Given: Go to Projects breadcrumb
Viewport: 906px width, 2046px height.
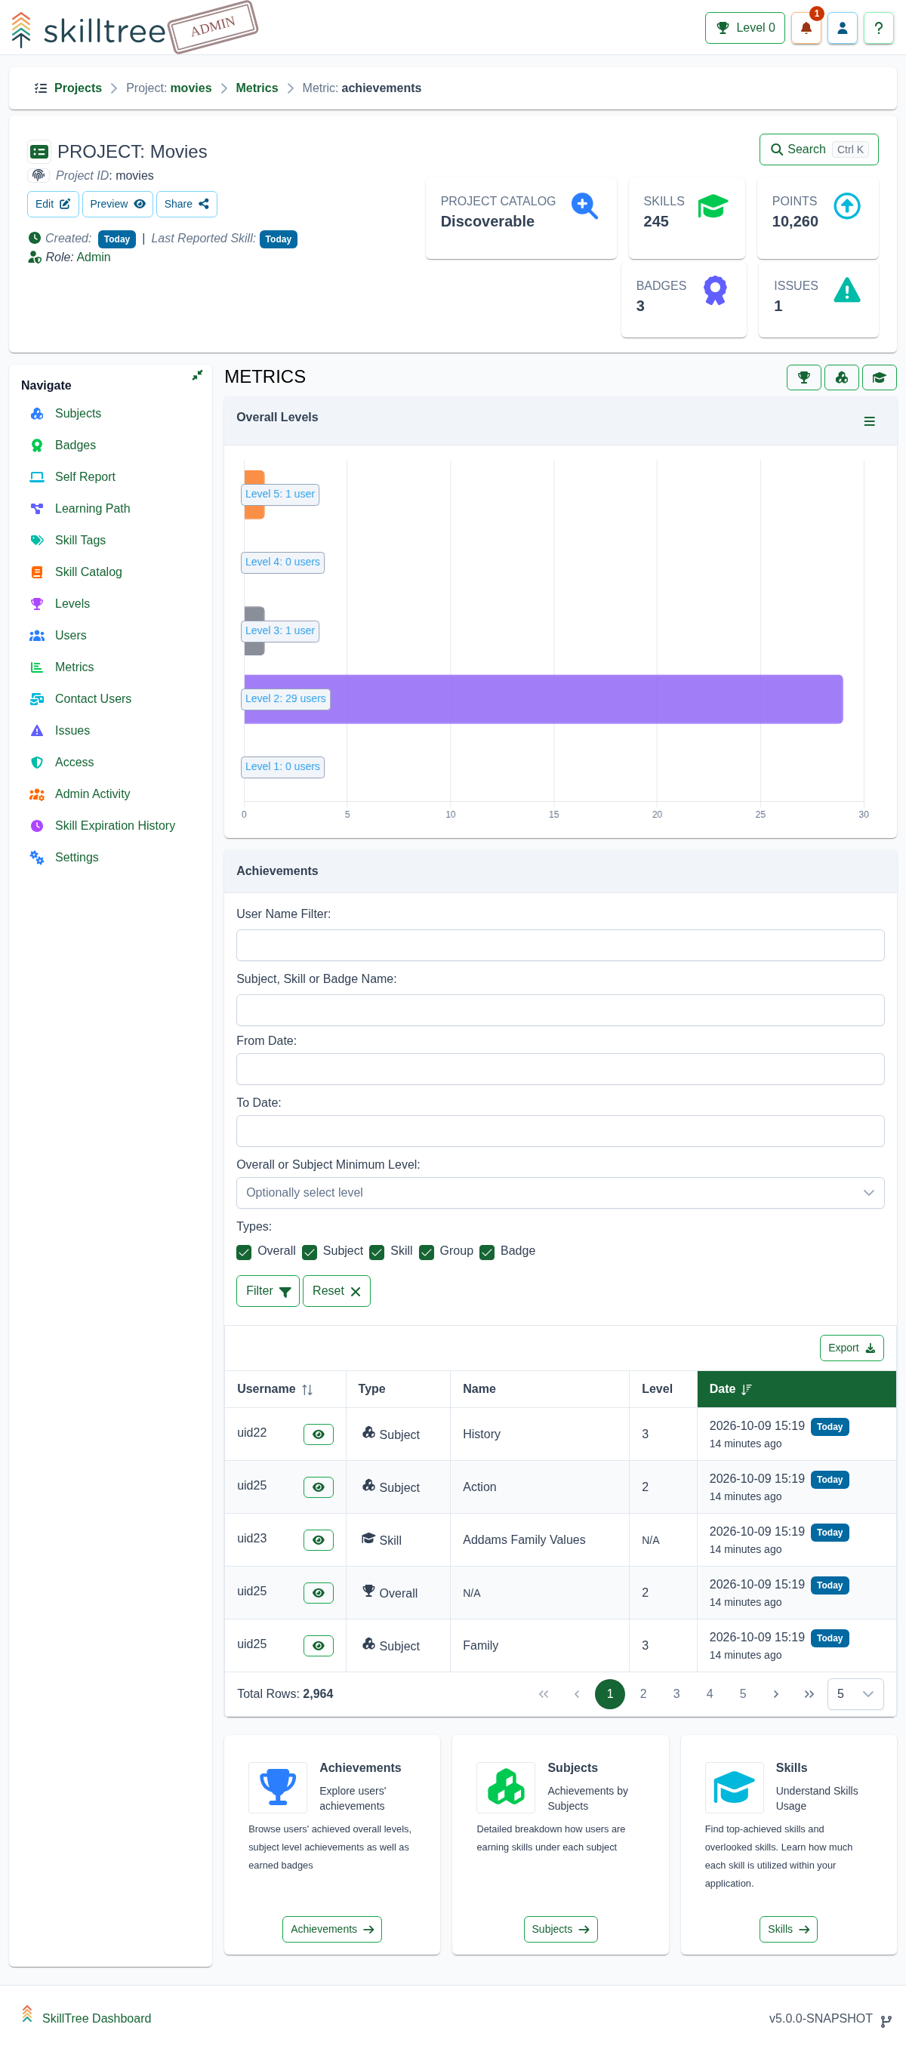Looking at the screenshot, I should point(78,88).
